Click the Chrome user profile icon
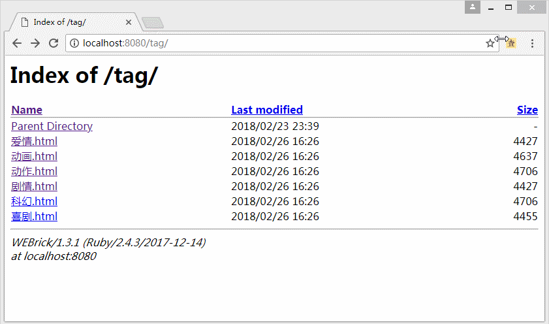549x324 pixels. point(473,7)
